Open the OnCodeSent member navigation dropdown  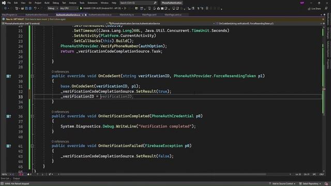pyautogui.click(x=269, y=23)
